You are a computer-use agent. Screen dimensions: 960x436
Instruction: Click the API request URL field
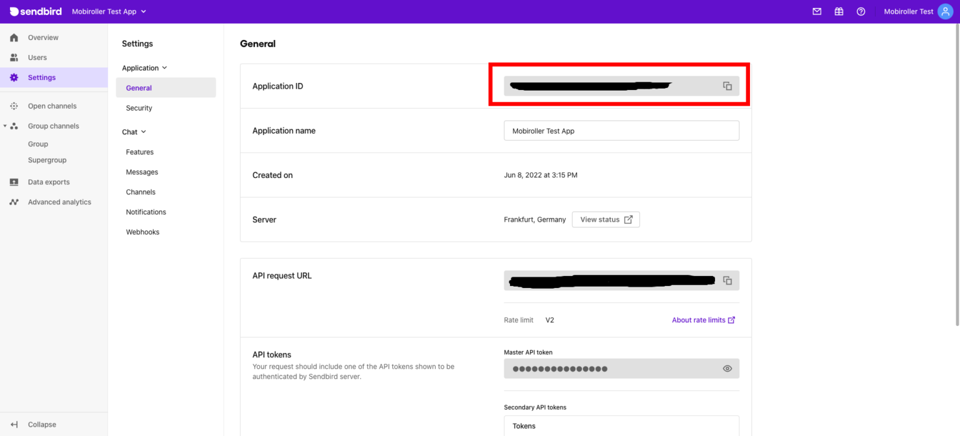pos(621,280)
